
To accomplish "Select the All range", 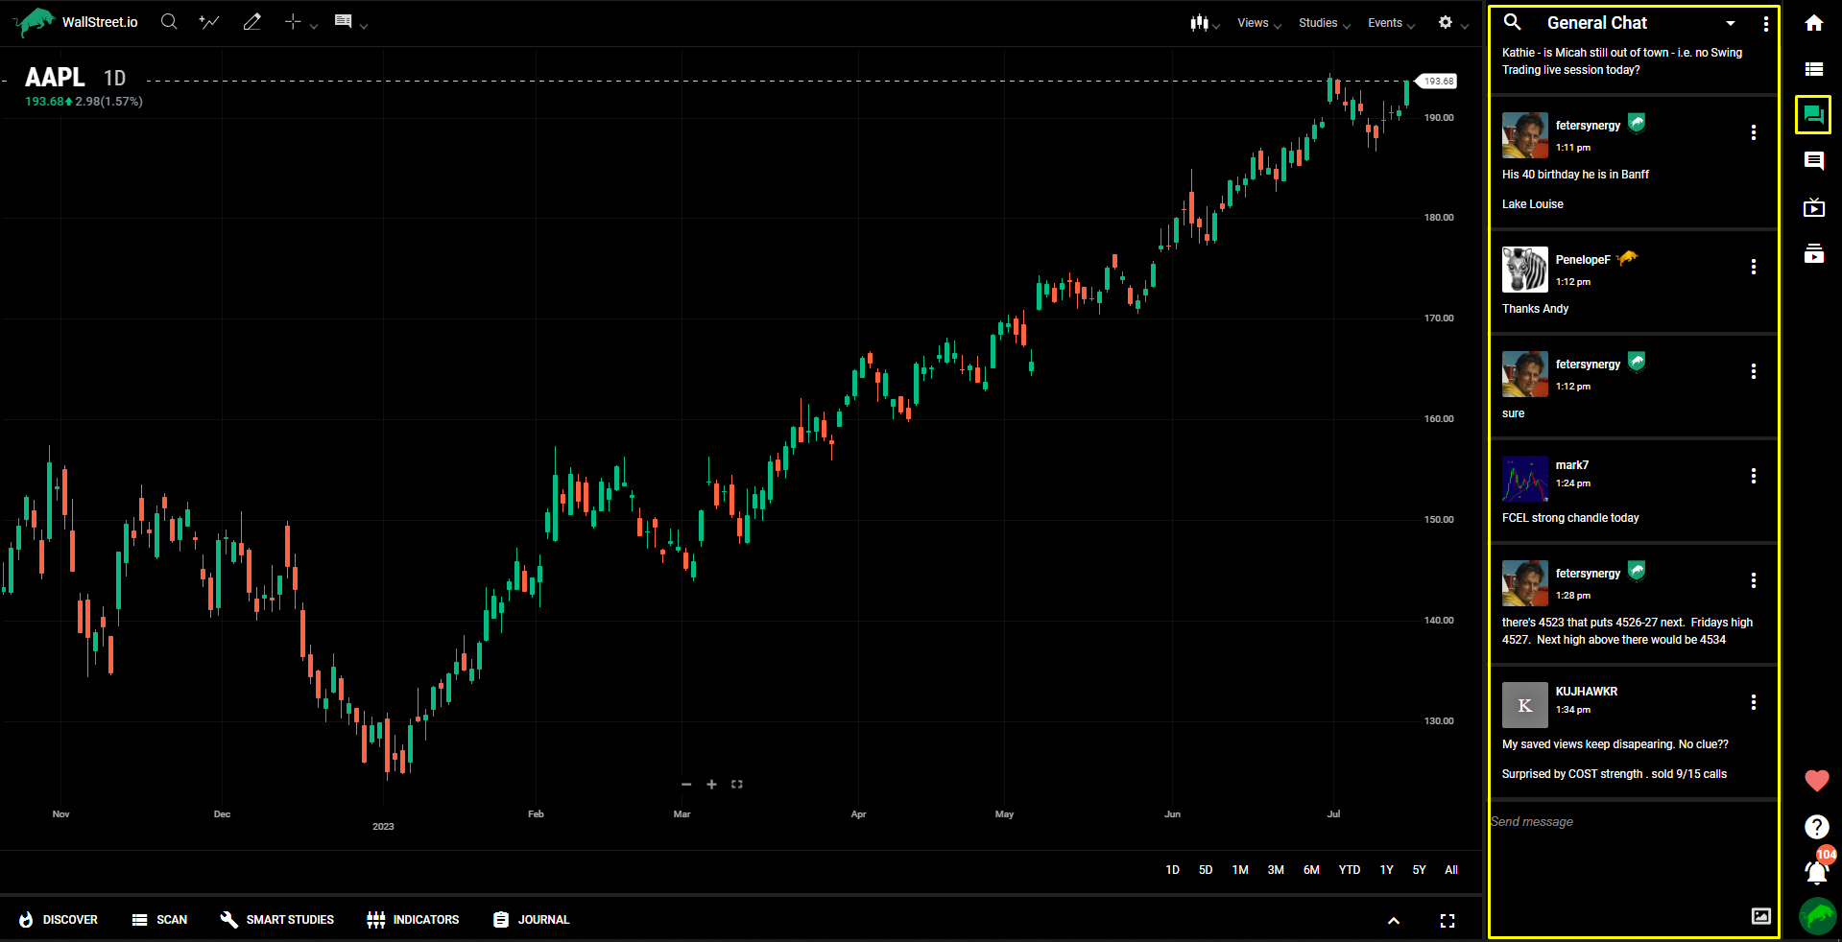I will pos(1451,870).
